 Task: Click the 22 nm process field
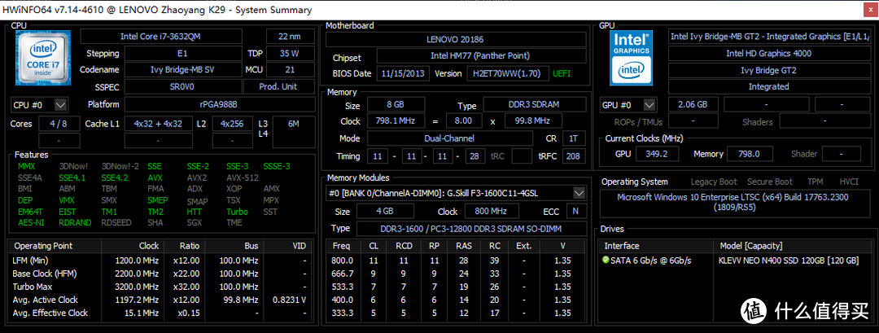coord(290,37)
